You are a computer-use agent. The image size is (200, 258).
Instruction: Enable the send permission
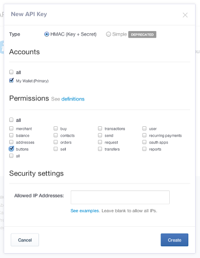point(100,135)
